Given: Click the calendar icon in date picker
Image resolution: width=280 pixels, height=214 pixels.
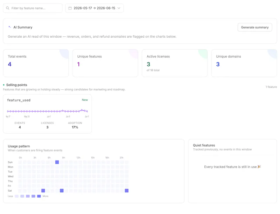Looking at the screenshot, I should click(70, 8).
